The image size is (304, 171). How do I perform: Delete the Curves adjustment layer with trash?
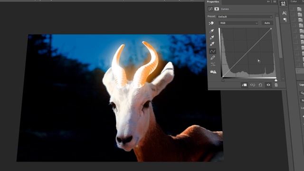tap(276, 85)
